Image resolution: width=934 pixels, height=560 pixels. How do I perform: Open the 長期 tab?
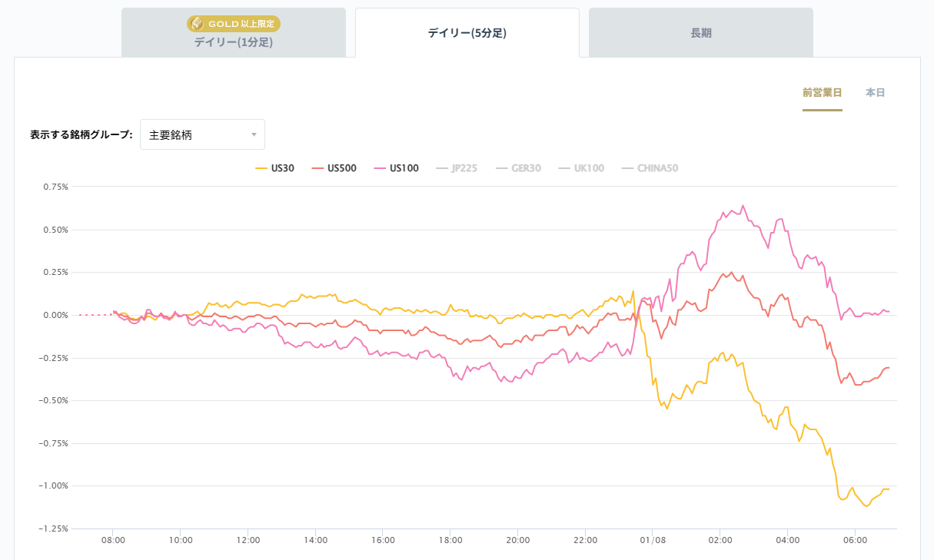(700, 33)
